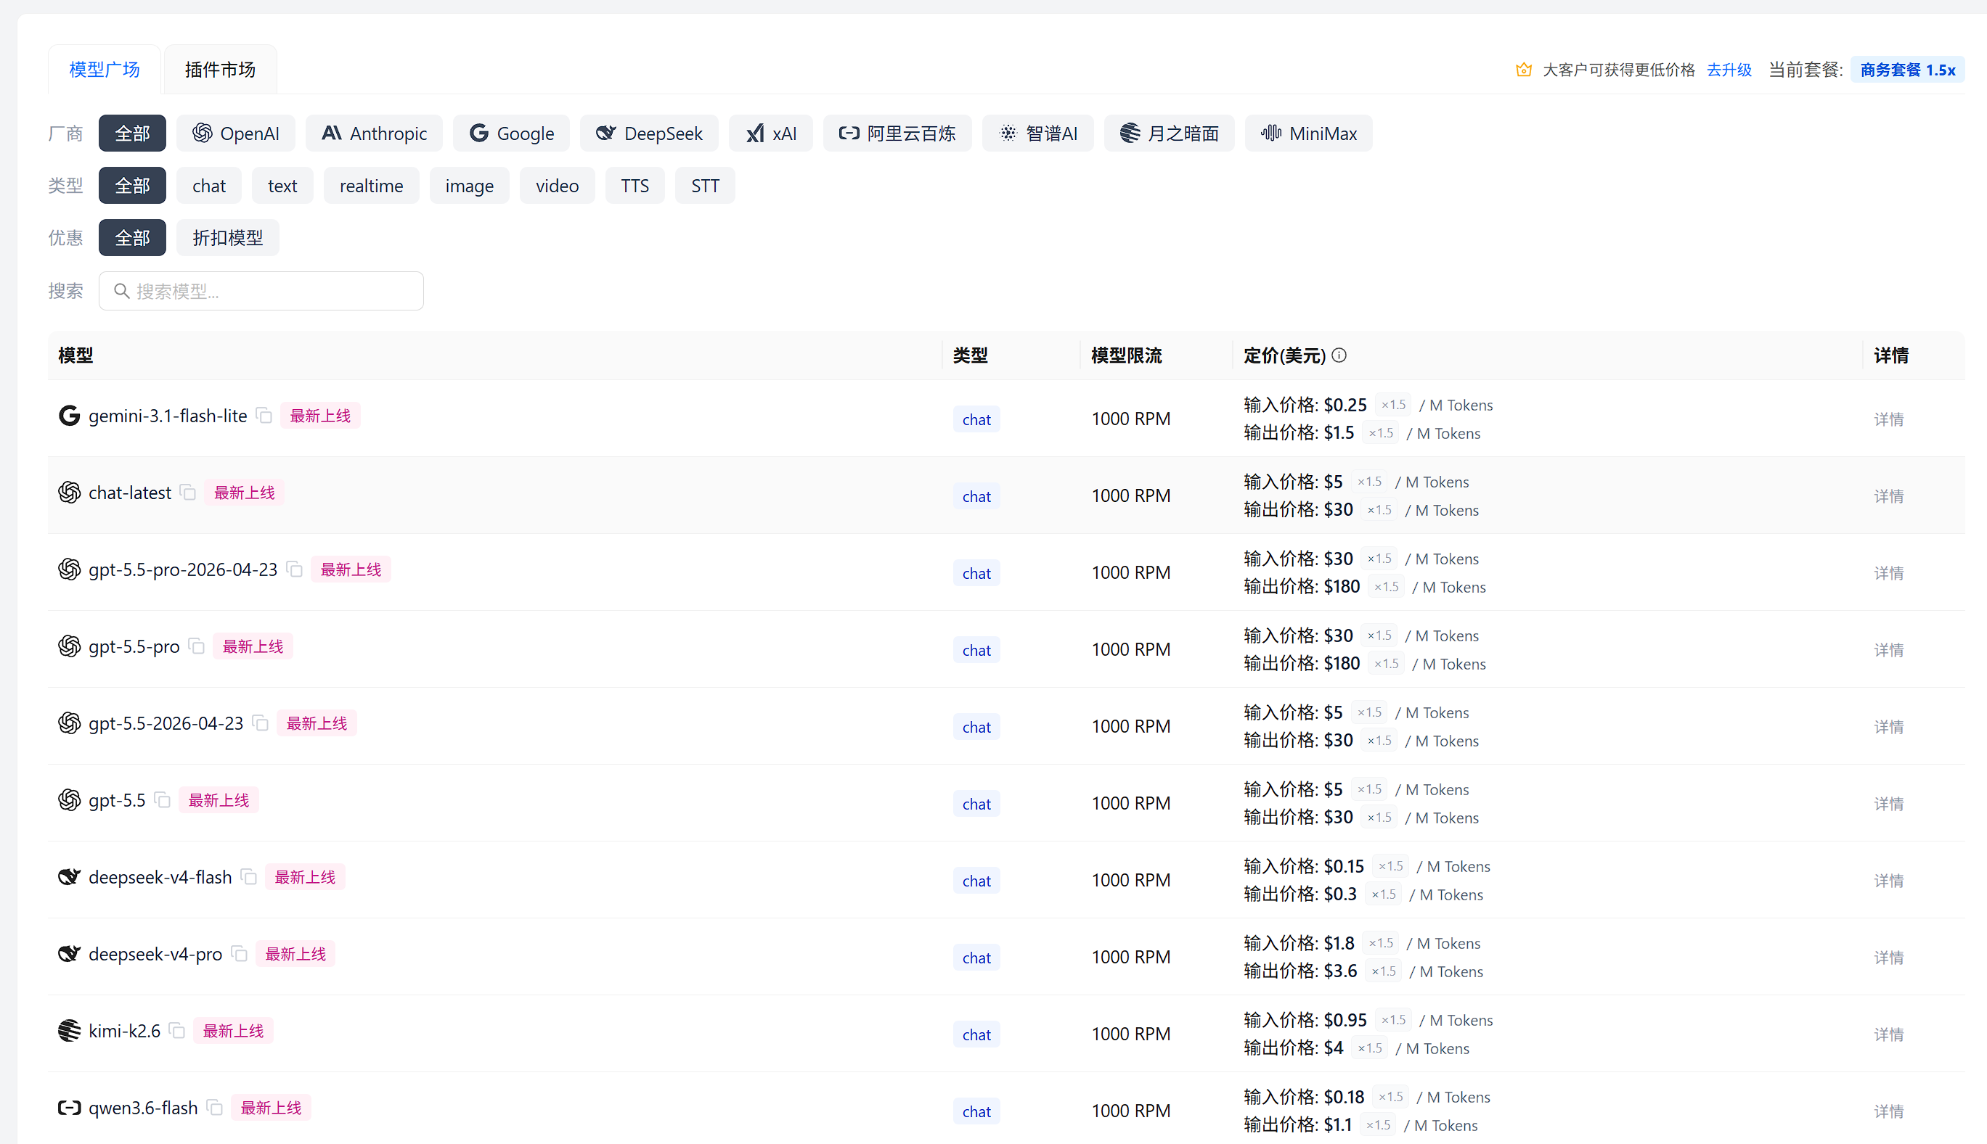Screen dimensions: 1987x1144
Task: Click the OpenAI logo beside gpt-5.5-pro-2026-04-23
Action: [x=69, y=569]
